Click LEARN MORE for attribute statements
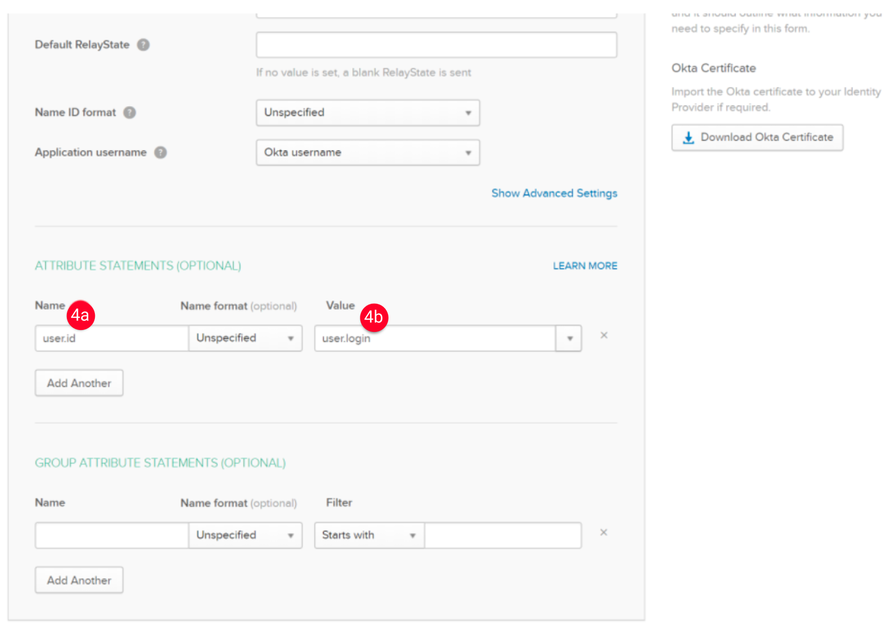This screenshot has width=895, height=631. tap(584, 265)
